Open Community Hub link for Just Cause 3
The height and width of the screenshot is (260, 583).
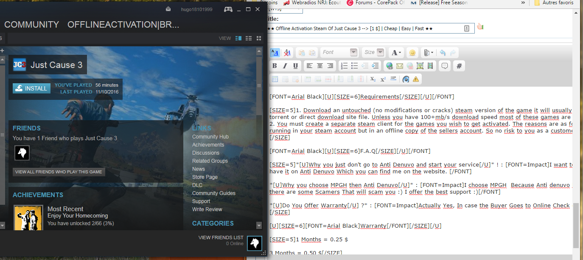pyautogui.click(x=210, y=137)
